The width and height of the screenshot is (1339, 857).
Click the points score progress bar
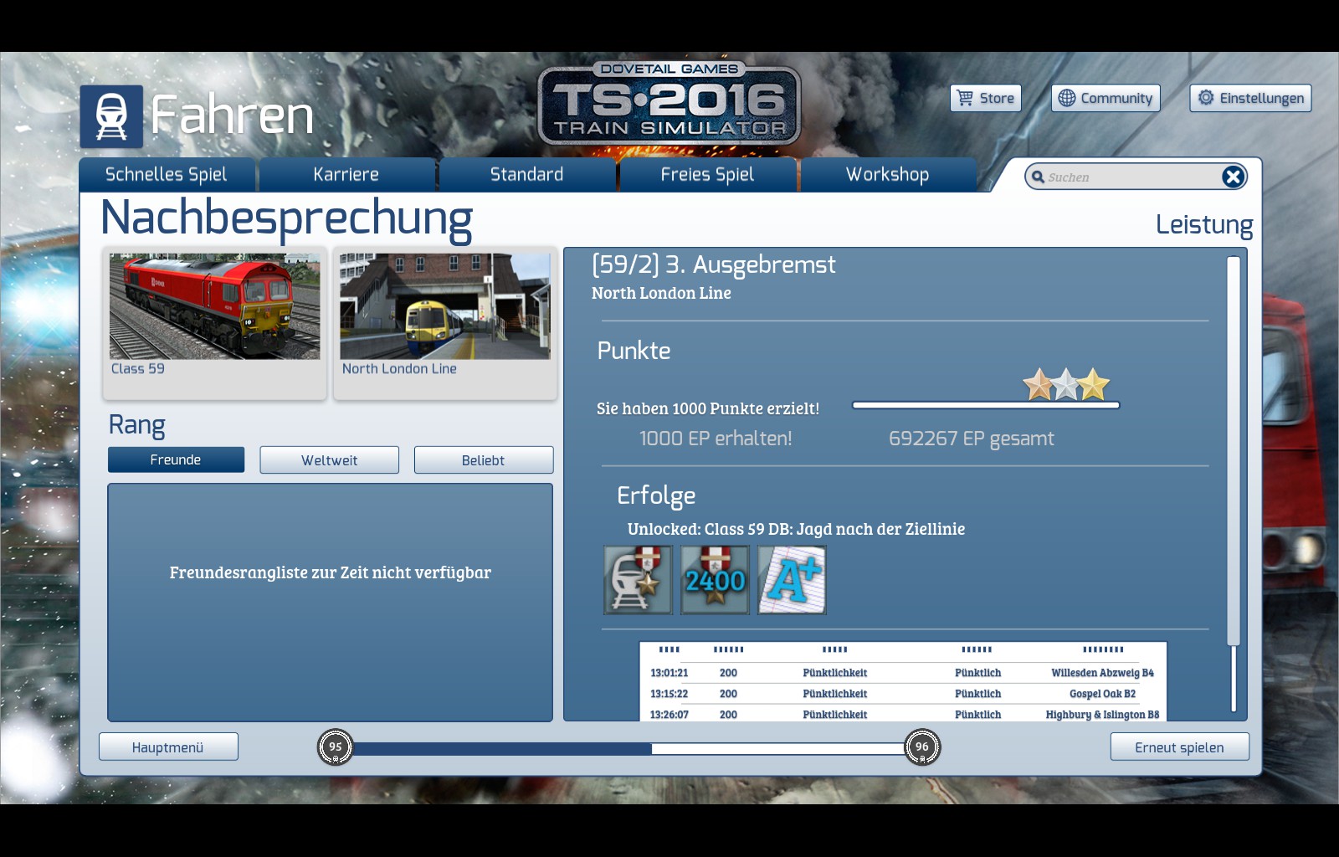point(986,405)
